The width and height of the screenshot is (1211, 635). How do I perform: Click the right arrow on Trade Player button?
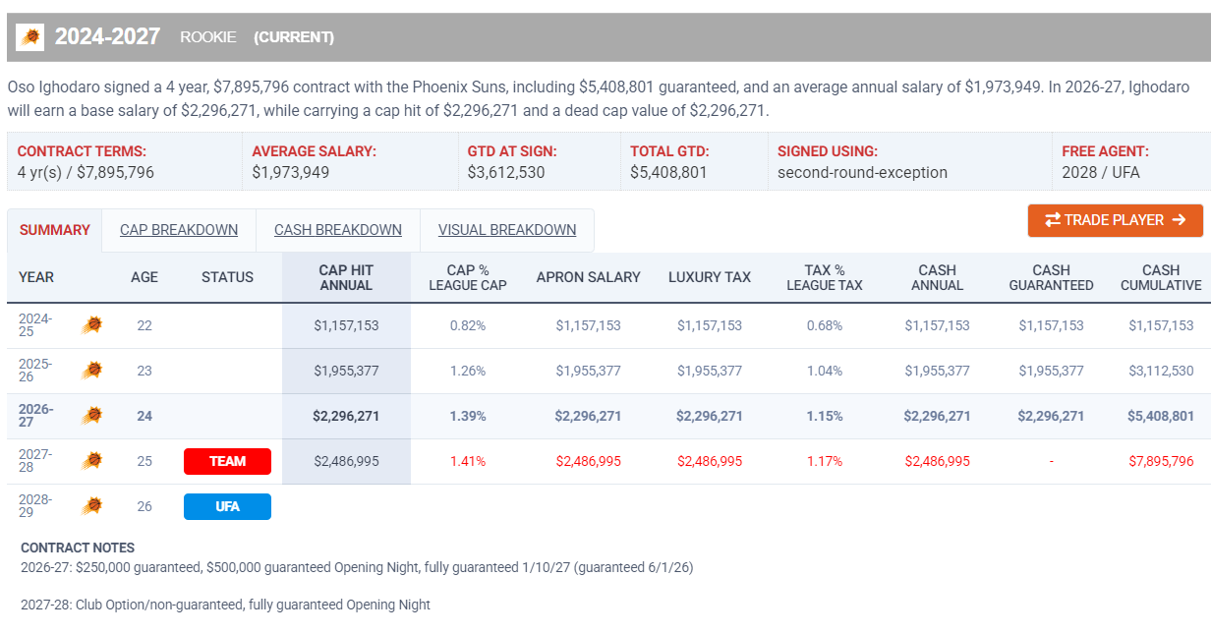(x=1181, y=220)
